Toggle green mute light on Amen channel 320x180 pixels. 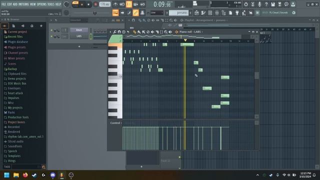coord(51,30)
